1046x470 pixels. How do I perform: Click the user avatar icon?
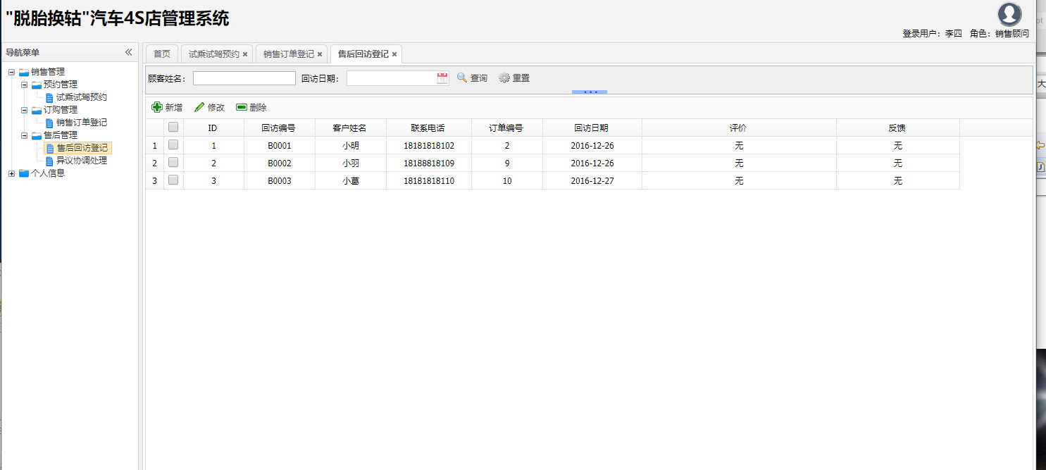(1009, 15)
